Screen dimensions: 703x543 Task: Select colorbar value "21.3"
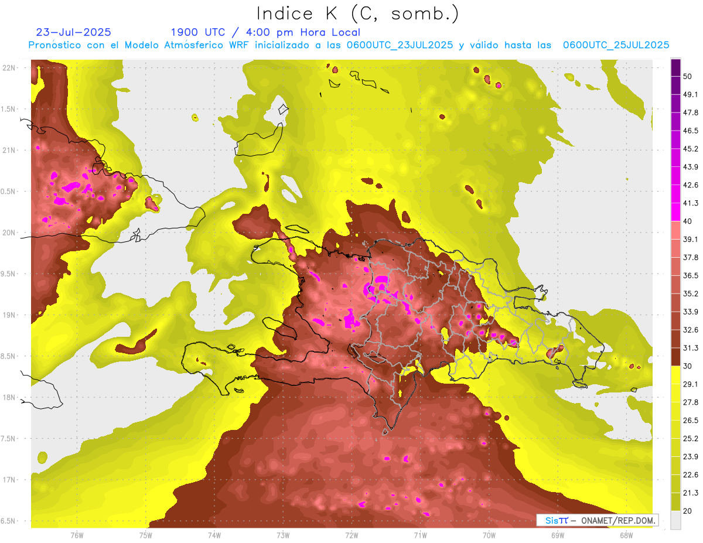[x=691, y=493]
